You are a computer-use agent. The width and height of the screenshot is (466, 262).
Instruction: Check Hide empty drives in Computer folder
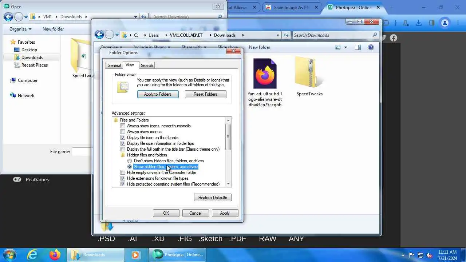[x=123, y=172]
